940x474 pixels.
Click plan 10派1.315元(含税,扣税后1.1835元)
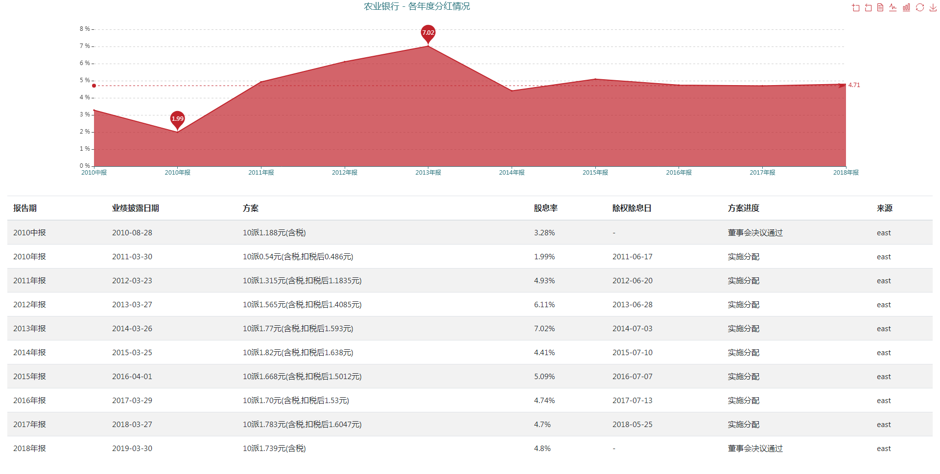tap(302, 281)
